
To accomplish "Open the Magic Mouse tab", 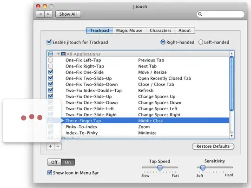I will pyautogui.click(x=129, y=31).
